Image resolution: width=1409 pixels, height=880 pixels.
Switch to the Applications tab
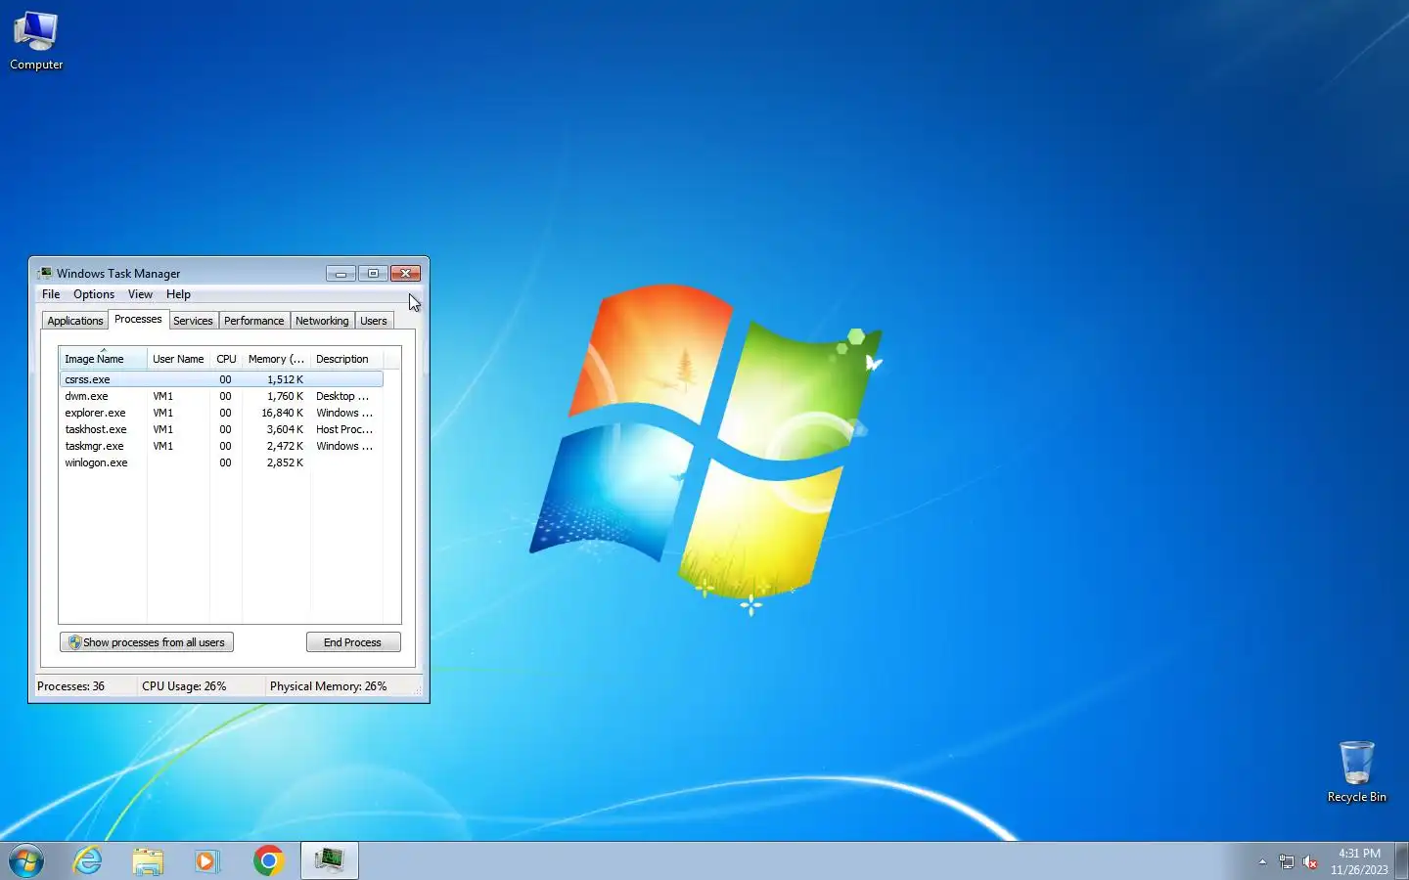(x=75, y=321)
